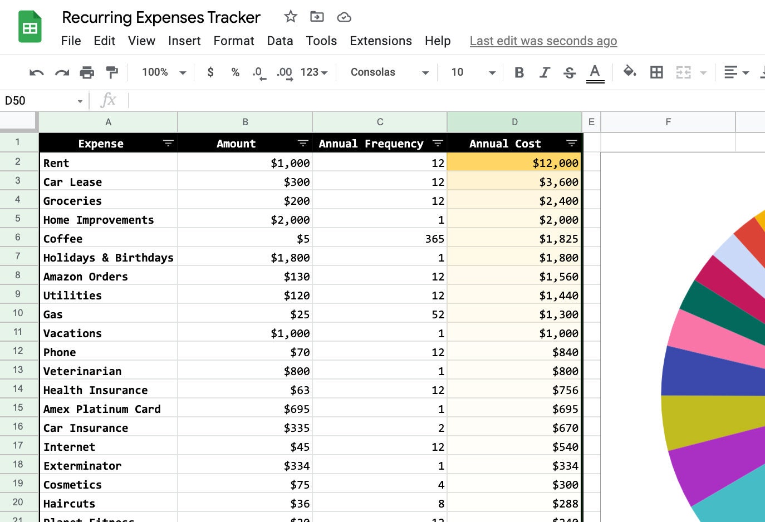Open the Data menu
765x522 pixels.
[x=280, y=41]
